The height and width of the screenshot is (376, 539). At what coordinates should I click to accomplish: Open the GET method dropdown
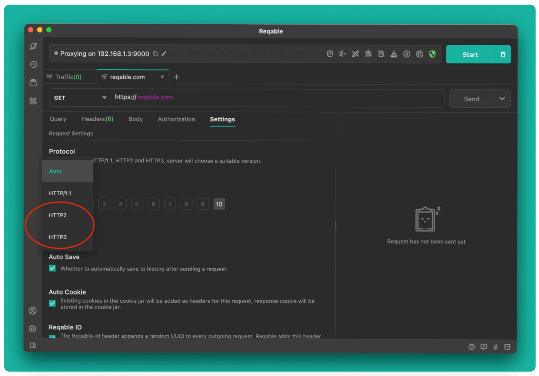[x=79, y=98]
